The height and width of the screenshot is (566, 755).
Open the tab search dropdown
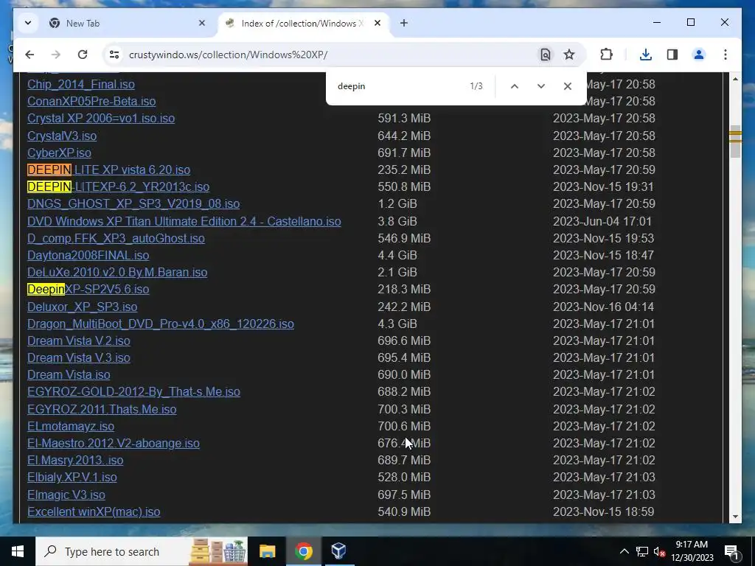coord(28,23)
